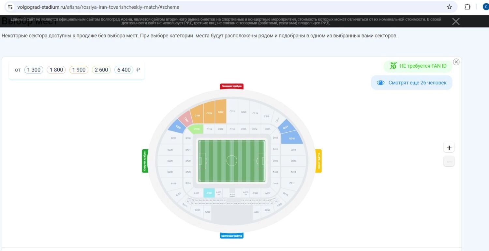Dismiss the dark disclaimer banner
This screenshot has width=489, height=251.
pos(456,21)
